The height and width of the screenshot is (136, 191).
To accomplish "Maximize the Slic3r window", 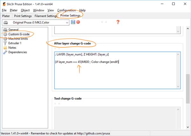I will [x=173, y=4].
